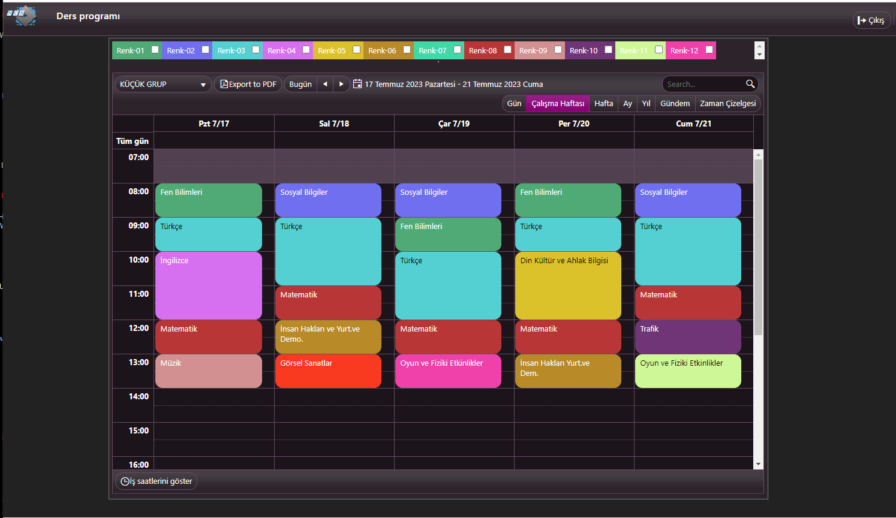
Task: Click the Export to PDF button
Action: click(248, 84)
